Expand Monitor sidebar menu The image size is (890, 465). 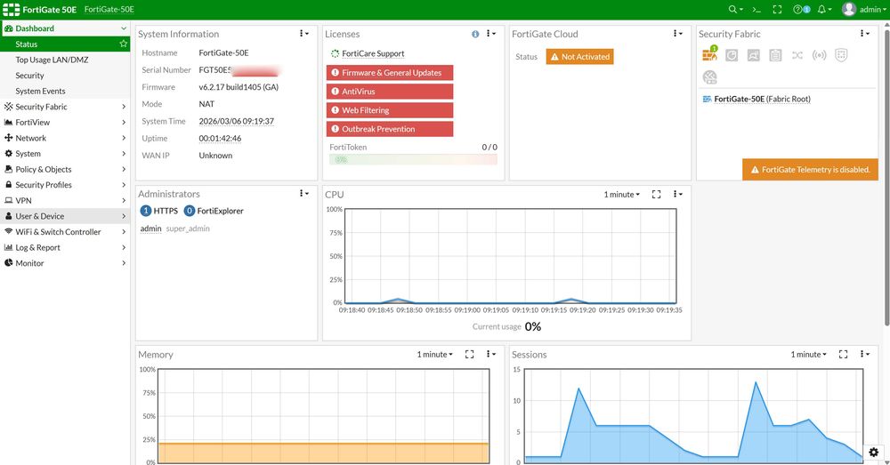pos(65,263)
